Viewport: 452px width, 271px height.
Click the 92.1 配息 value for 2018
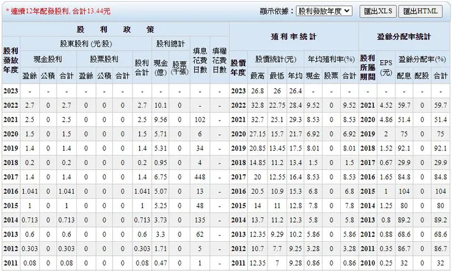tap(404, 148)
